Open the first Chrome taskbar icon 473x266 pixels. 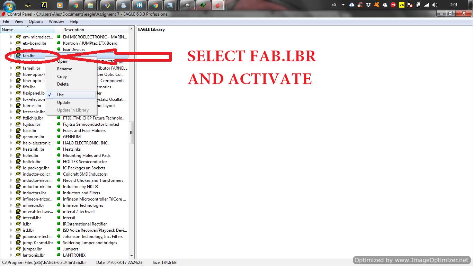(x=75, y=5)
